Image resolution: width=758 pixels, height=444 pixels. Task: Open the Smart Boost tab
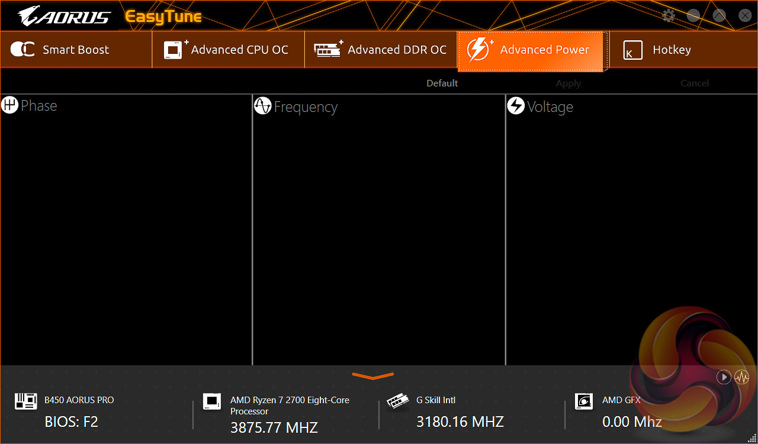[76, 50]
